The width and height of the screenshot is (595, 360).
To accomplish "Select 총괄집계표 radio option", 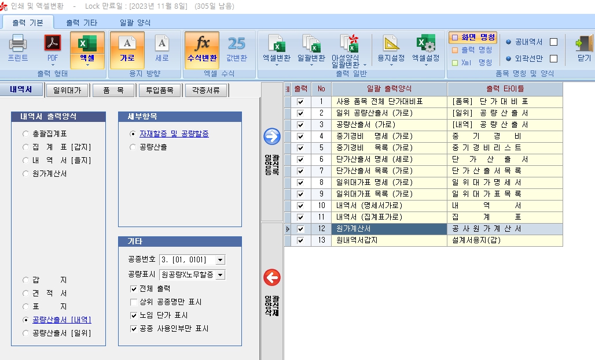I will click(25, 134).
